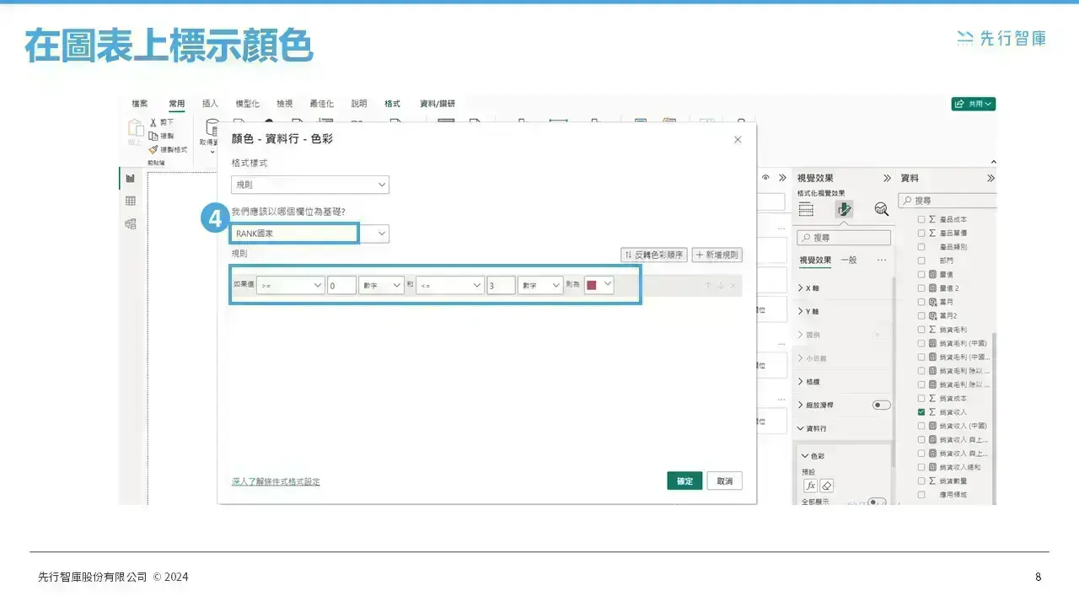Click the 取消 button
Viewport: 1079px width, 607px height.
pyautogui.click(x=724, y=481)
